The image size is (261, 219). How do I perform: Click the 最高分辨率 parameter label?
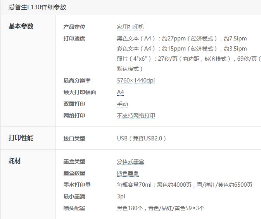pos(77,81)
